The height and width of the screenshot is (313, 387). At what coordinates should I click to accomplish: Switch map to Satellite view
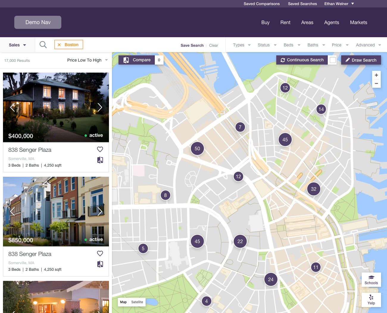[x=137, y=302]
